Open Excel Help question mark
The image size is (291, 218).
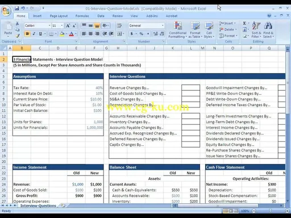[x=269, y=16]
